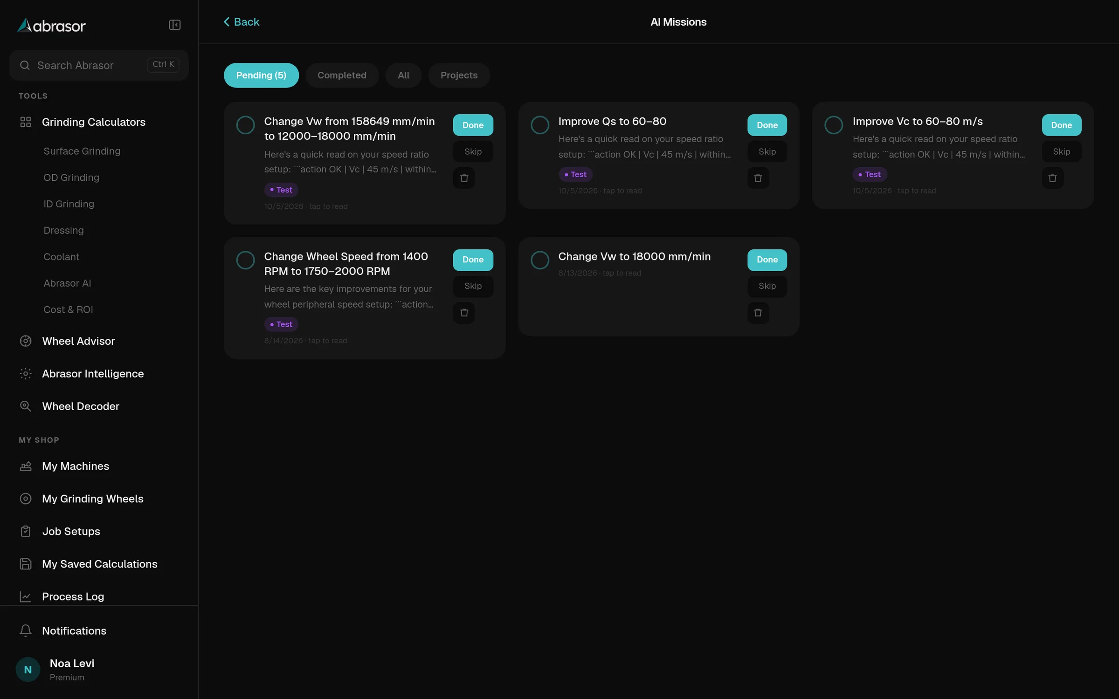Go Back from AI Missions
Screen dimensions: 1119x699
[x=242, y=22]
